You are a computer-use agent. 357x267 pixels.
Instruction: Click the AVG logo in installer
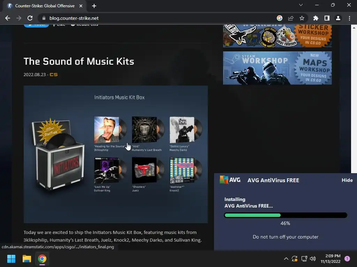point(230,180)
